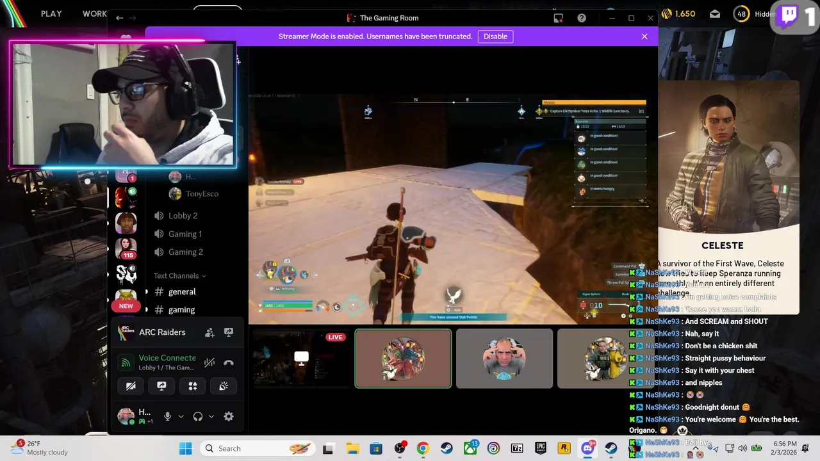The image size is (820, 461).
Task: Open server with 115 unread badge
Action: [x=126, y=248]
